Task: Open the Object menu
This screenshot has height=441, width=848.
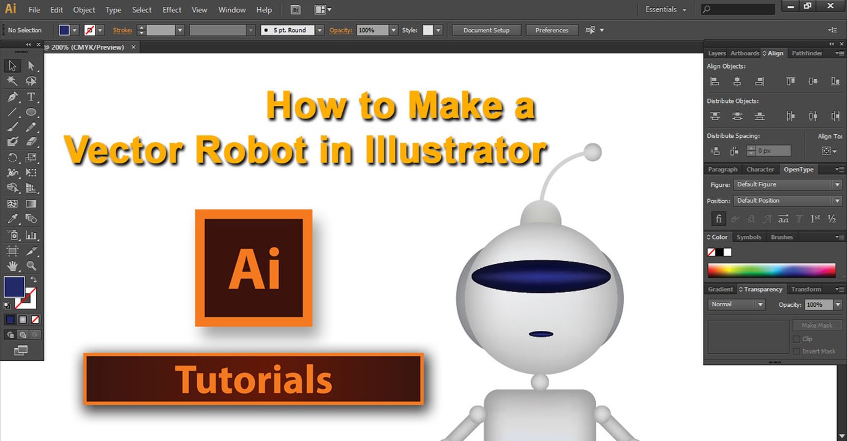Action: (84, 10)
